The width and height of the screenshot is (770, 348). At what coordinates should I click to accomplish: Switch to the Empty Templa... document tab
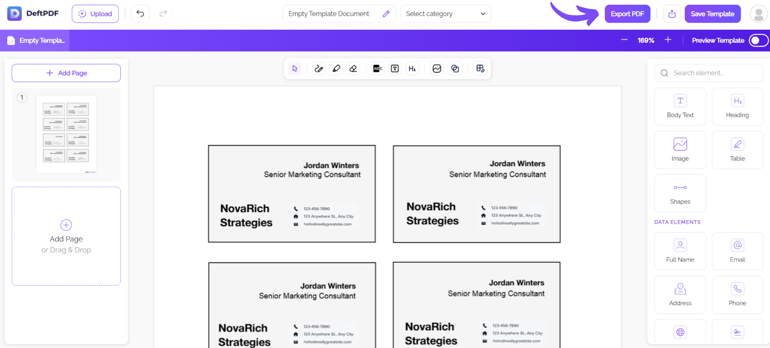tap(35, 40)
